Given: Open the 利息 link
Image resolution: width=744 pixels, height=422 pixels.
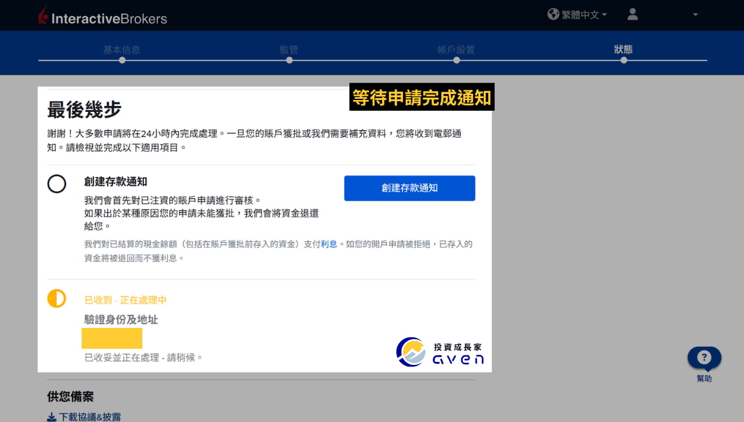Looking at the screenshot, I should pos(329,244).
